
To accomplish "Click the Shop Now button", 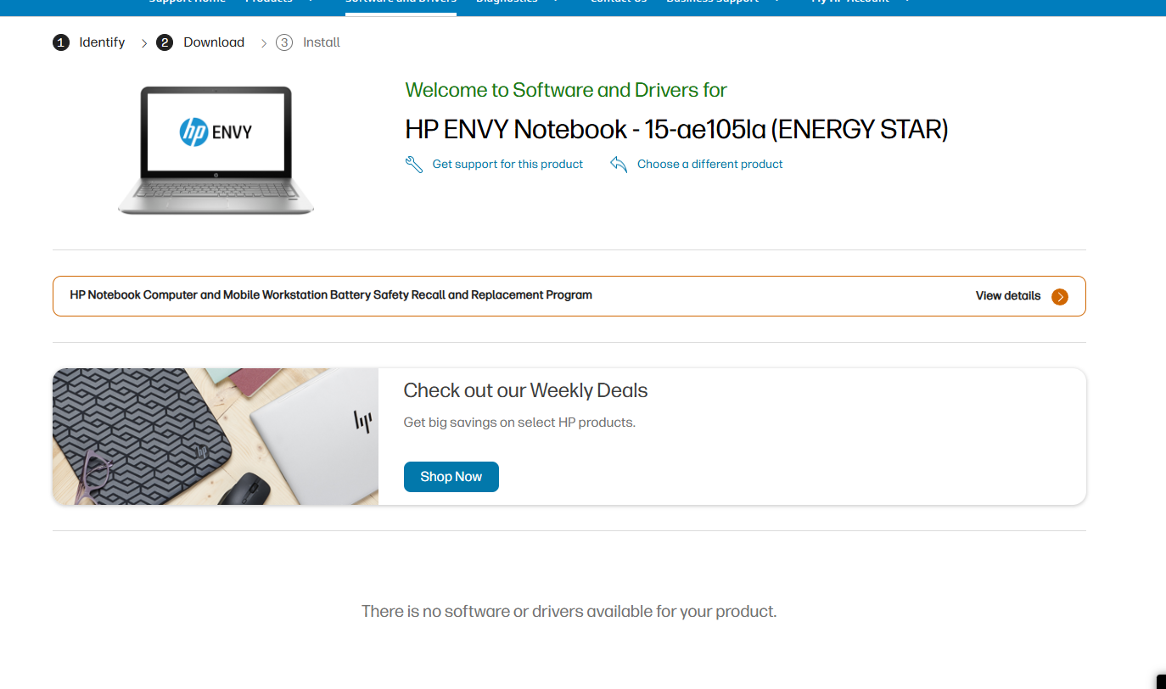I will pyautogui.click(x=451, y=476).
